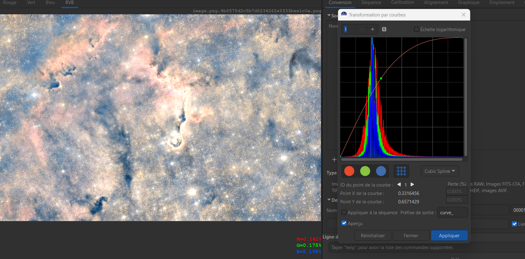This screenshot has width=525, height=259.
Task: Toggle the Lier checkbox in Conversion panel
Action: click(x=514, y=224)
